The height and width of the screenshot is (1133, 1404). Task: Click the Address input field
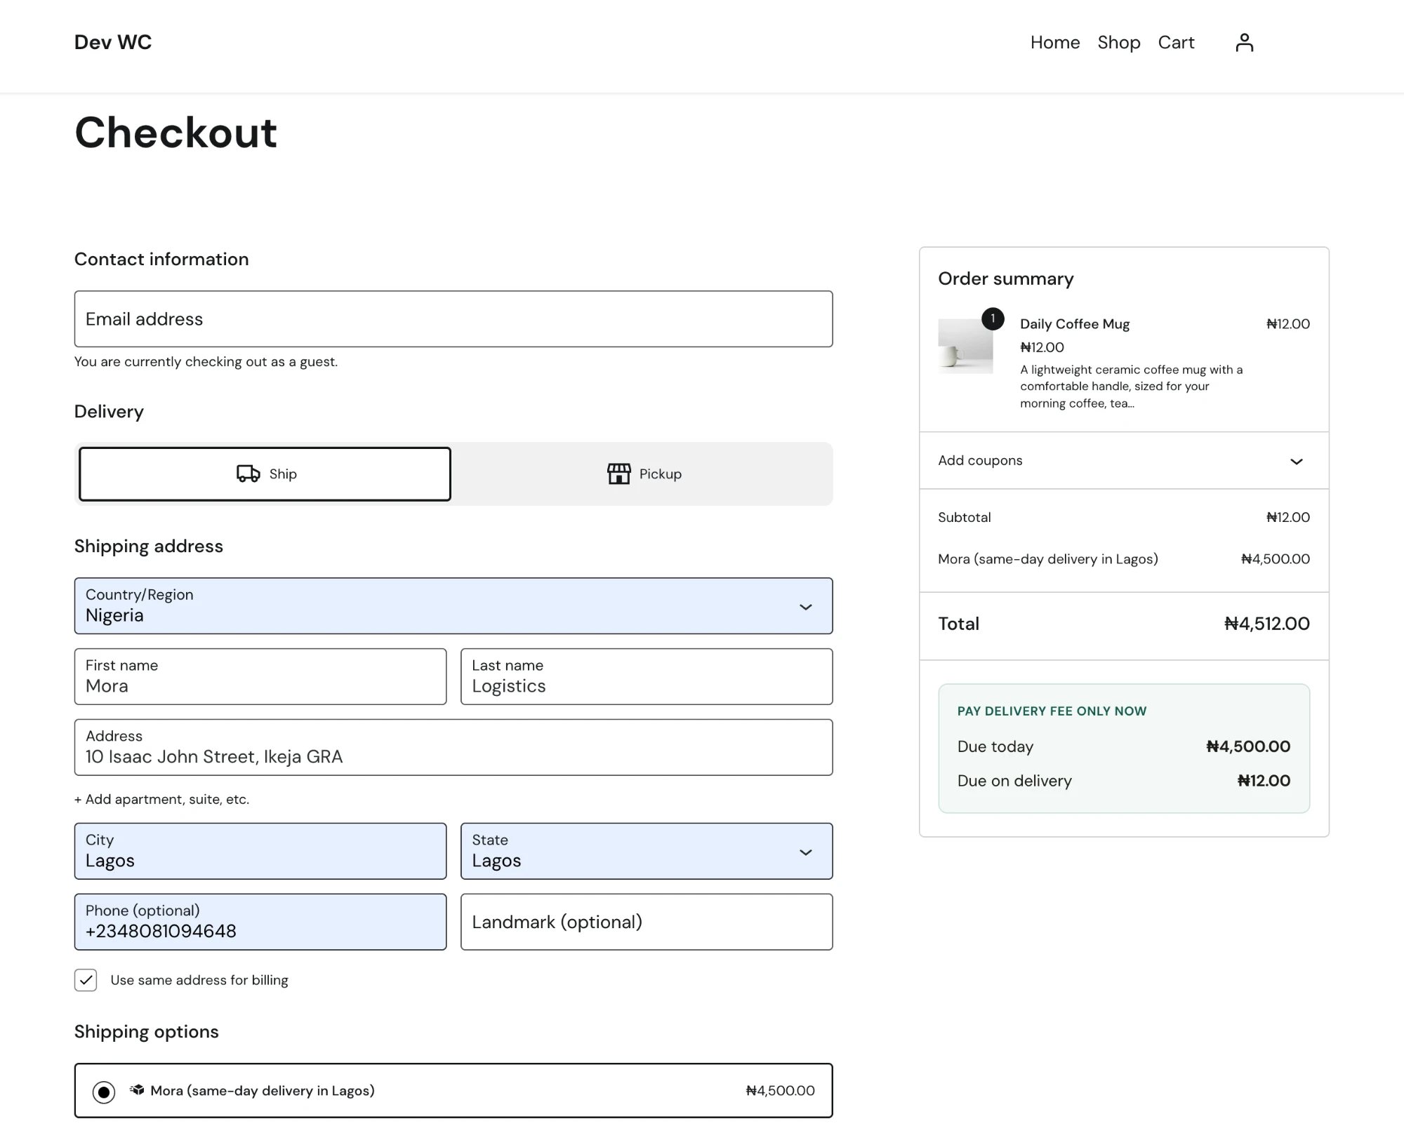coord(453,747)
